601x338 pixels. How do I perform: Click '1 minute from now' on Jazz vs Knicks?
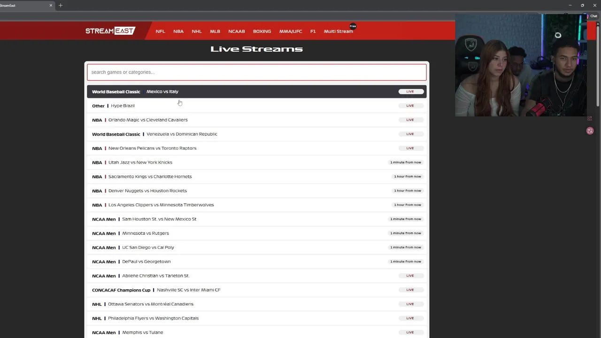(x=406, y=162)
